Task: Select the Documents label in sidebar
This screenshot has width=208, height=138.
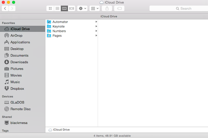Action: click(x=19, y=56)
